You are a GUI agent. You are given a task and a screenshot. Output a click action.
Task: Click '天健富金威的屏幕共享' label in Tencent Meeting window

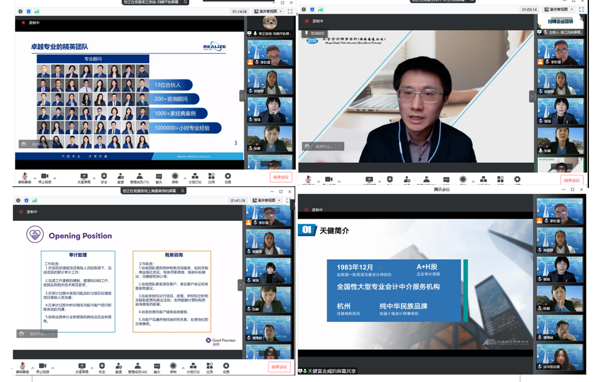click(x=332, y=371)
